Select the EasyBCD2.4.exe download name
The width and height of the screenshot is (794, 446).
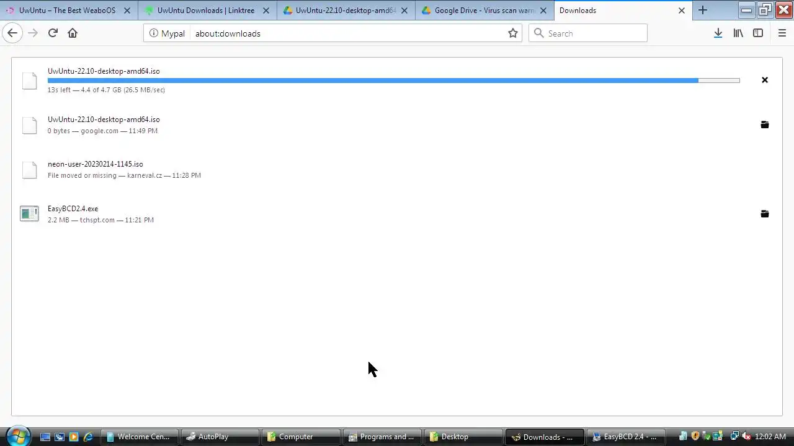point(73,209)
